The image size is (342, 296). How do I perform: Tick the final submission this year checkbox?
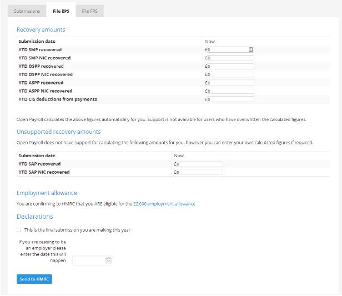pyautogui.click(x=19, y=230)
